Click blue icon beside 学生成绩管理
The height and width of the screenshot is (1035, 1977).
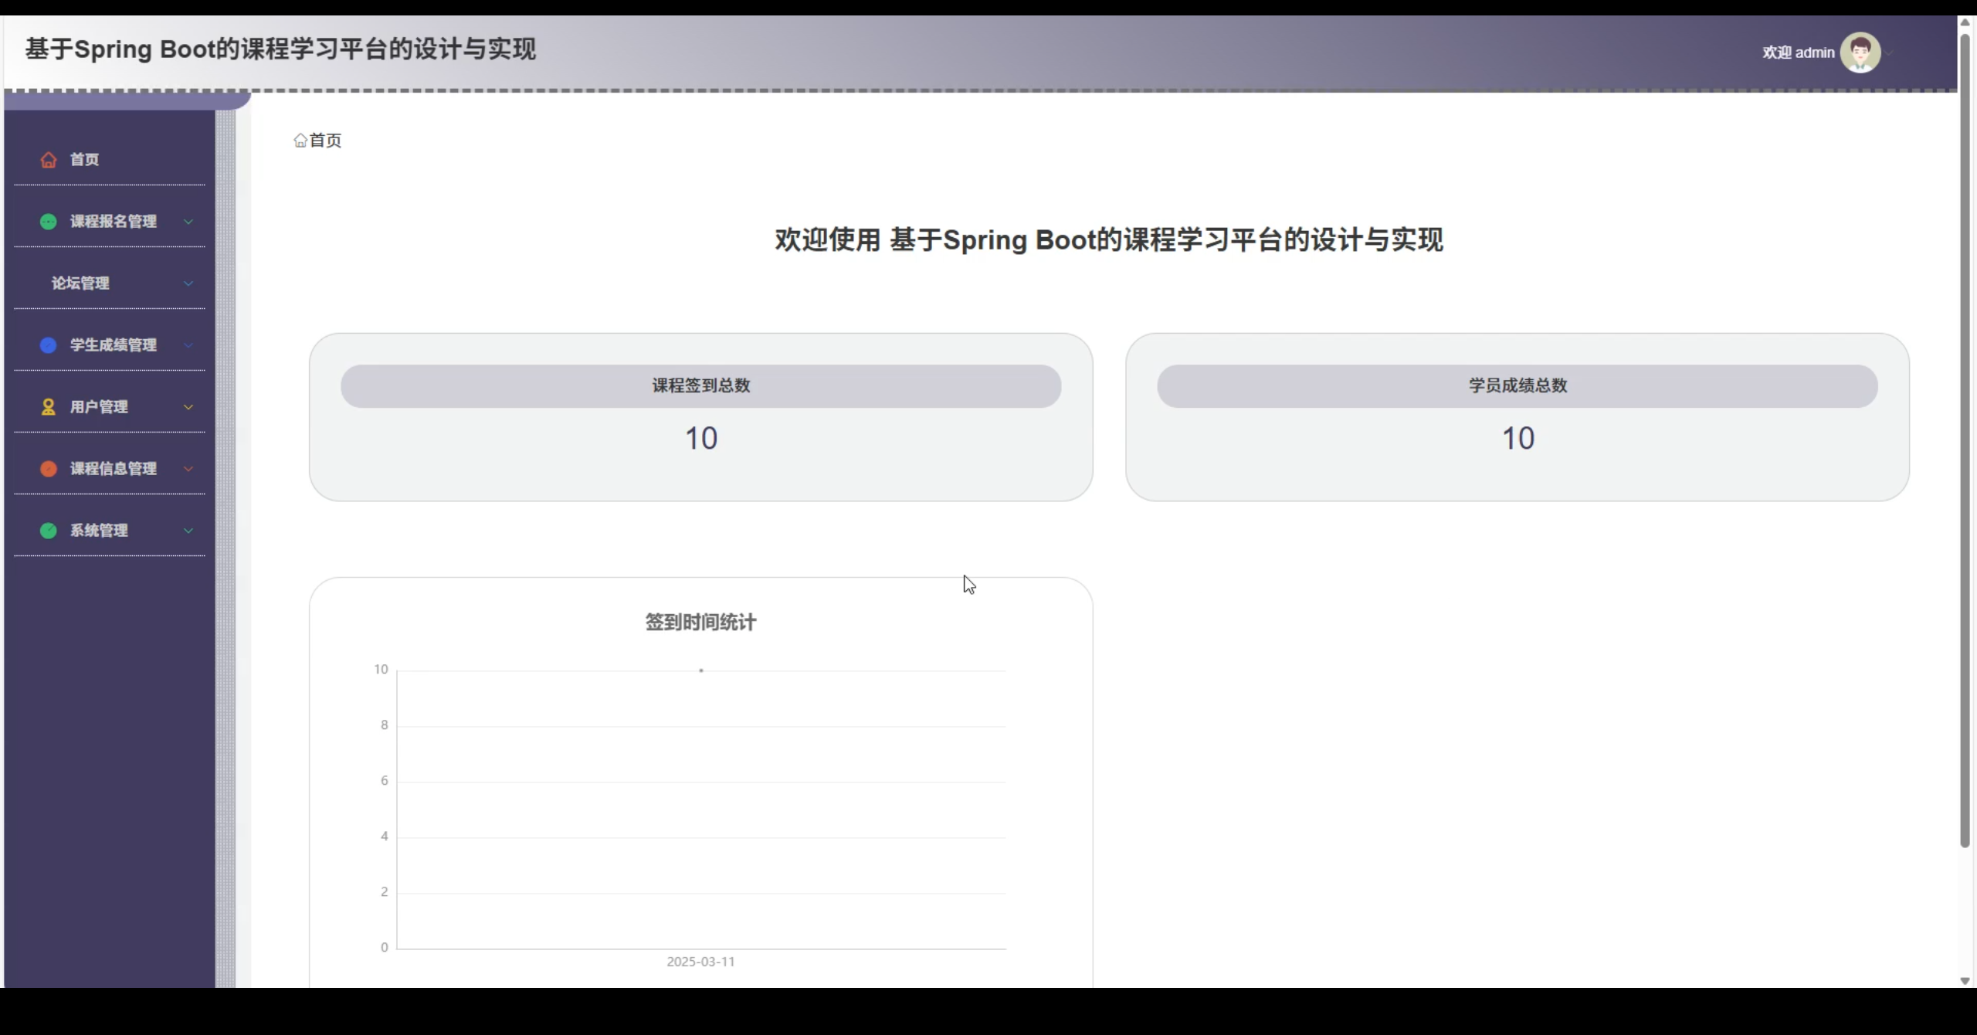click(49, 345)
